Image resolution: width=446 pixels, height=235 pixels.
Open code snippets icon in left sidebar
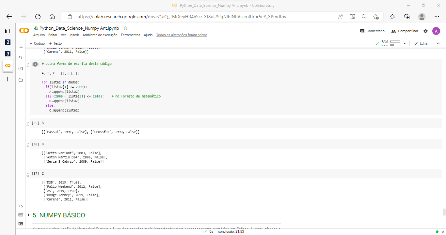(x=21, y=206)
